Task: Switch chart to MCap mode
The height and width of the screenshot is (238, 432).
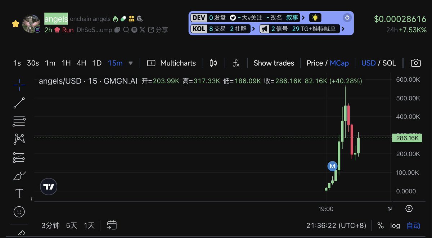Action: 339,63
